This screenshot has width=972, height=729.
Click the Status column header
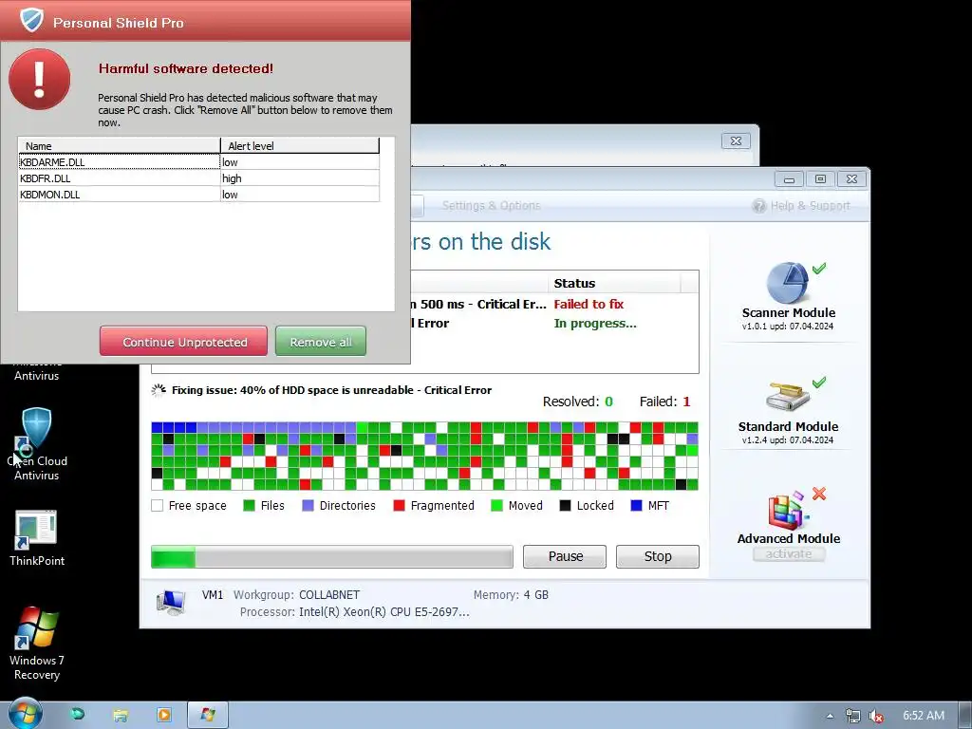(614, 283)
